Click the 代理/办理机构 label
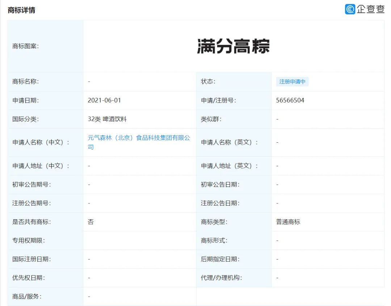This screenshot has height=306, width=391. [x=221, y=278]
